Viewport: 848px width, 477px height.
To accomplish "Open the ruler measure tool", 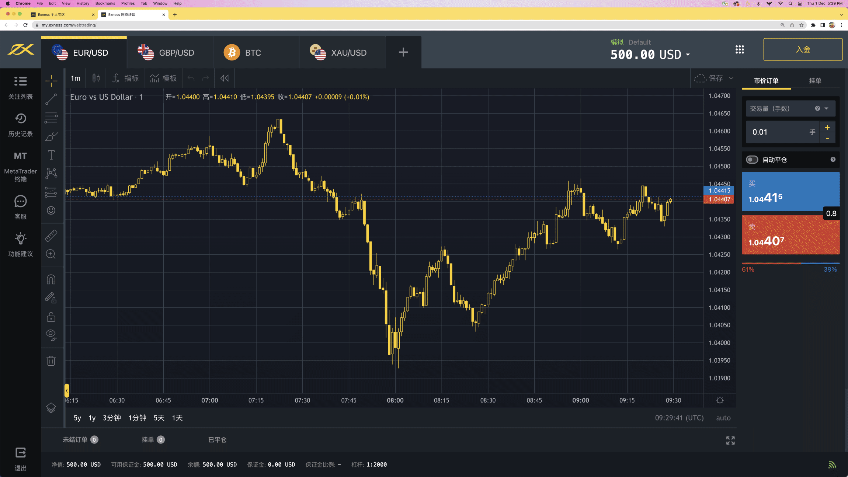I will click(x=51, y=236).
